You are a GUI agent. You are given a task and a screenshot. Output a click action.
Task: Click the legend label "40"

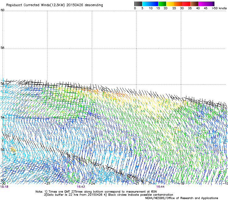click(x=198, y=8)
